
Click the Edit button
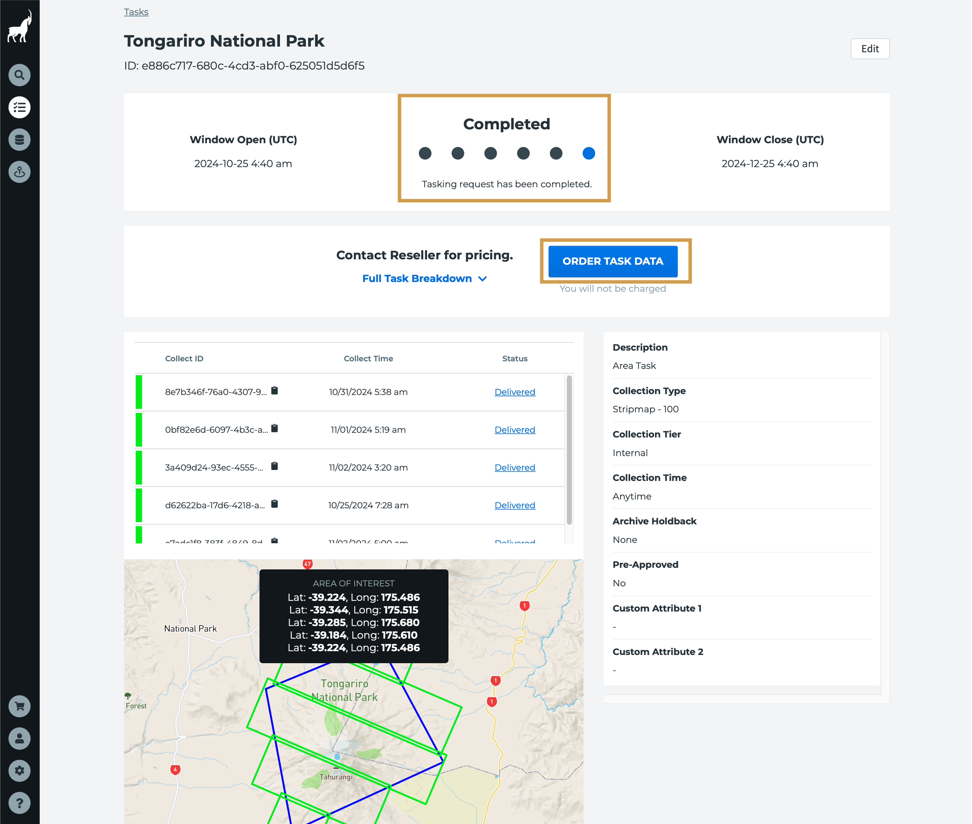[x=871, y=48]
